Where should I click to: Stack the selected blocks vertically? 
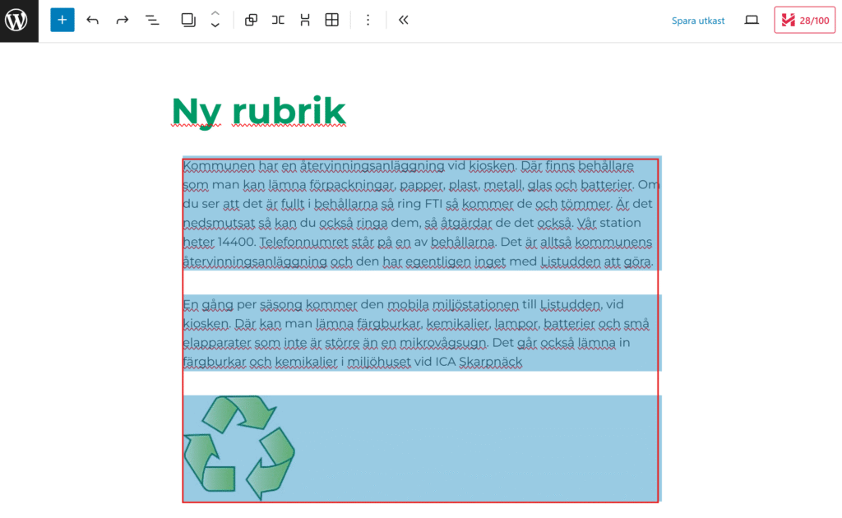[305, 21]
